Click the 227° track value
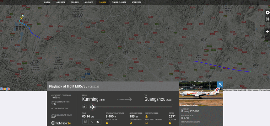This screenshot has height=126, width=270. tap(172, 116)
